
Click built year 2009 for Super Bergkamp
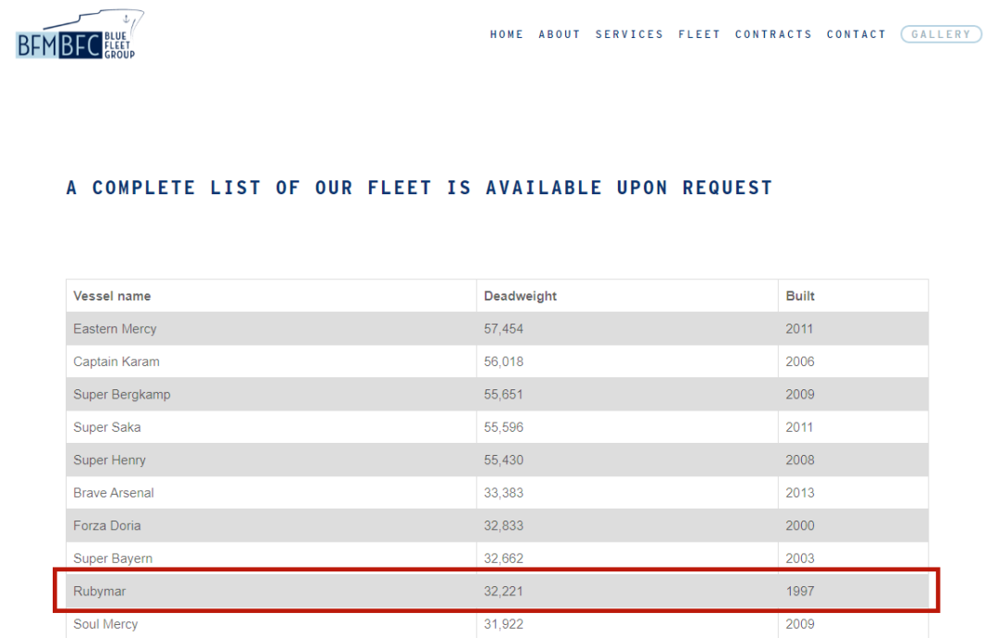tap(799, 395)
